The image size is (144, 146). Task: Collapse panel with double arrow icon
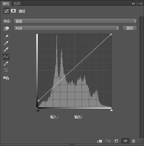point(133,4)
